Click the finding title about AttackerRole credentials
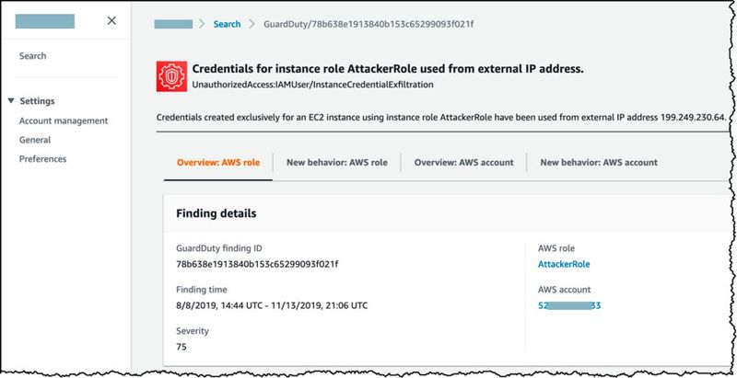The image size is (737, 378). tap(388, 69)
